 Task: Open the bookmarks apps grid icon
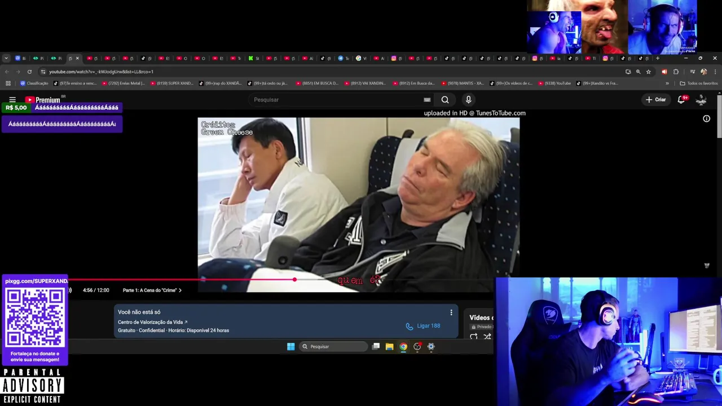pos(8,83)
